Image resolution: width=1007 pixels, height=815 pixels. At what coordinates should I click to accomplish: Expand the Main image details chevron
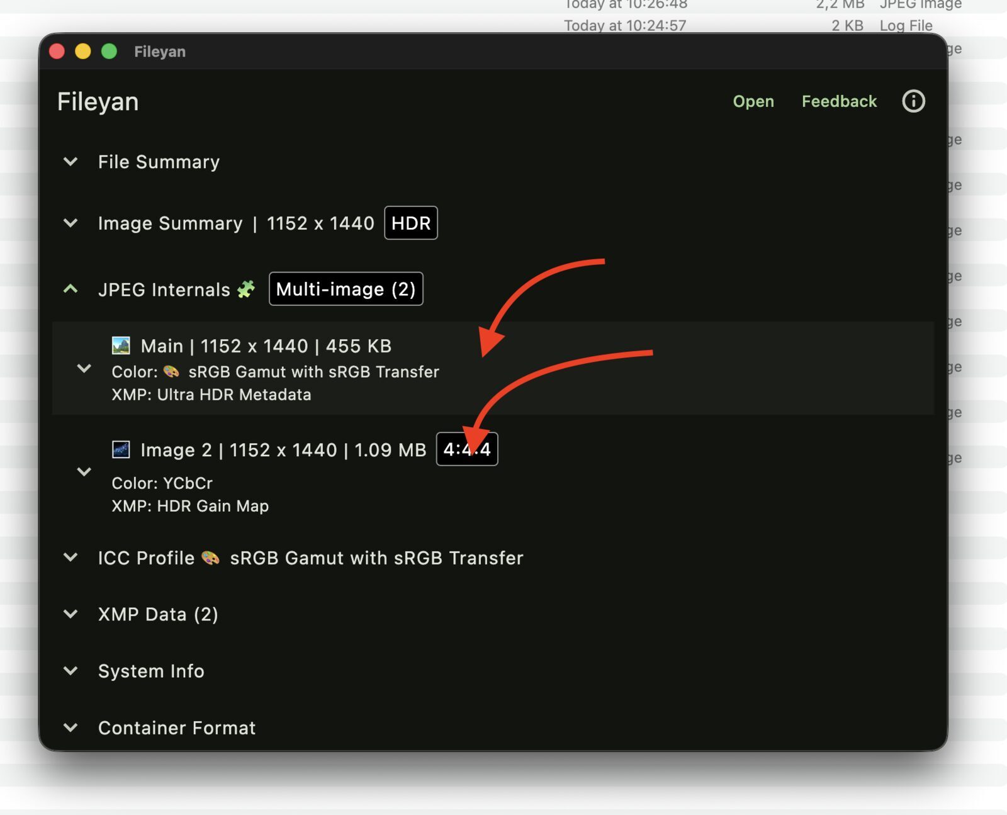click(x=84, y=368)
